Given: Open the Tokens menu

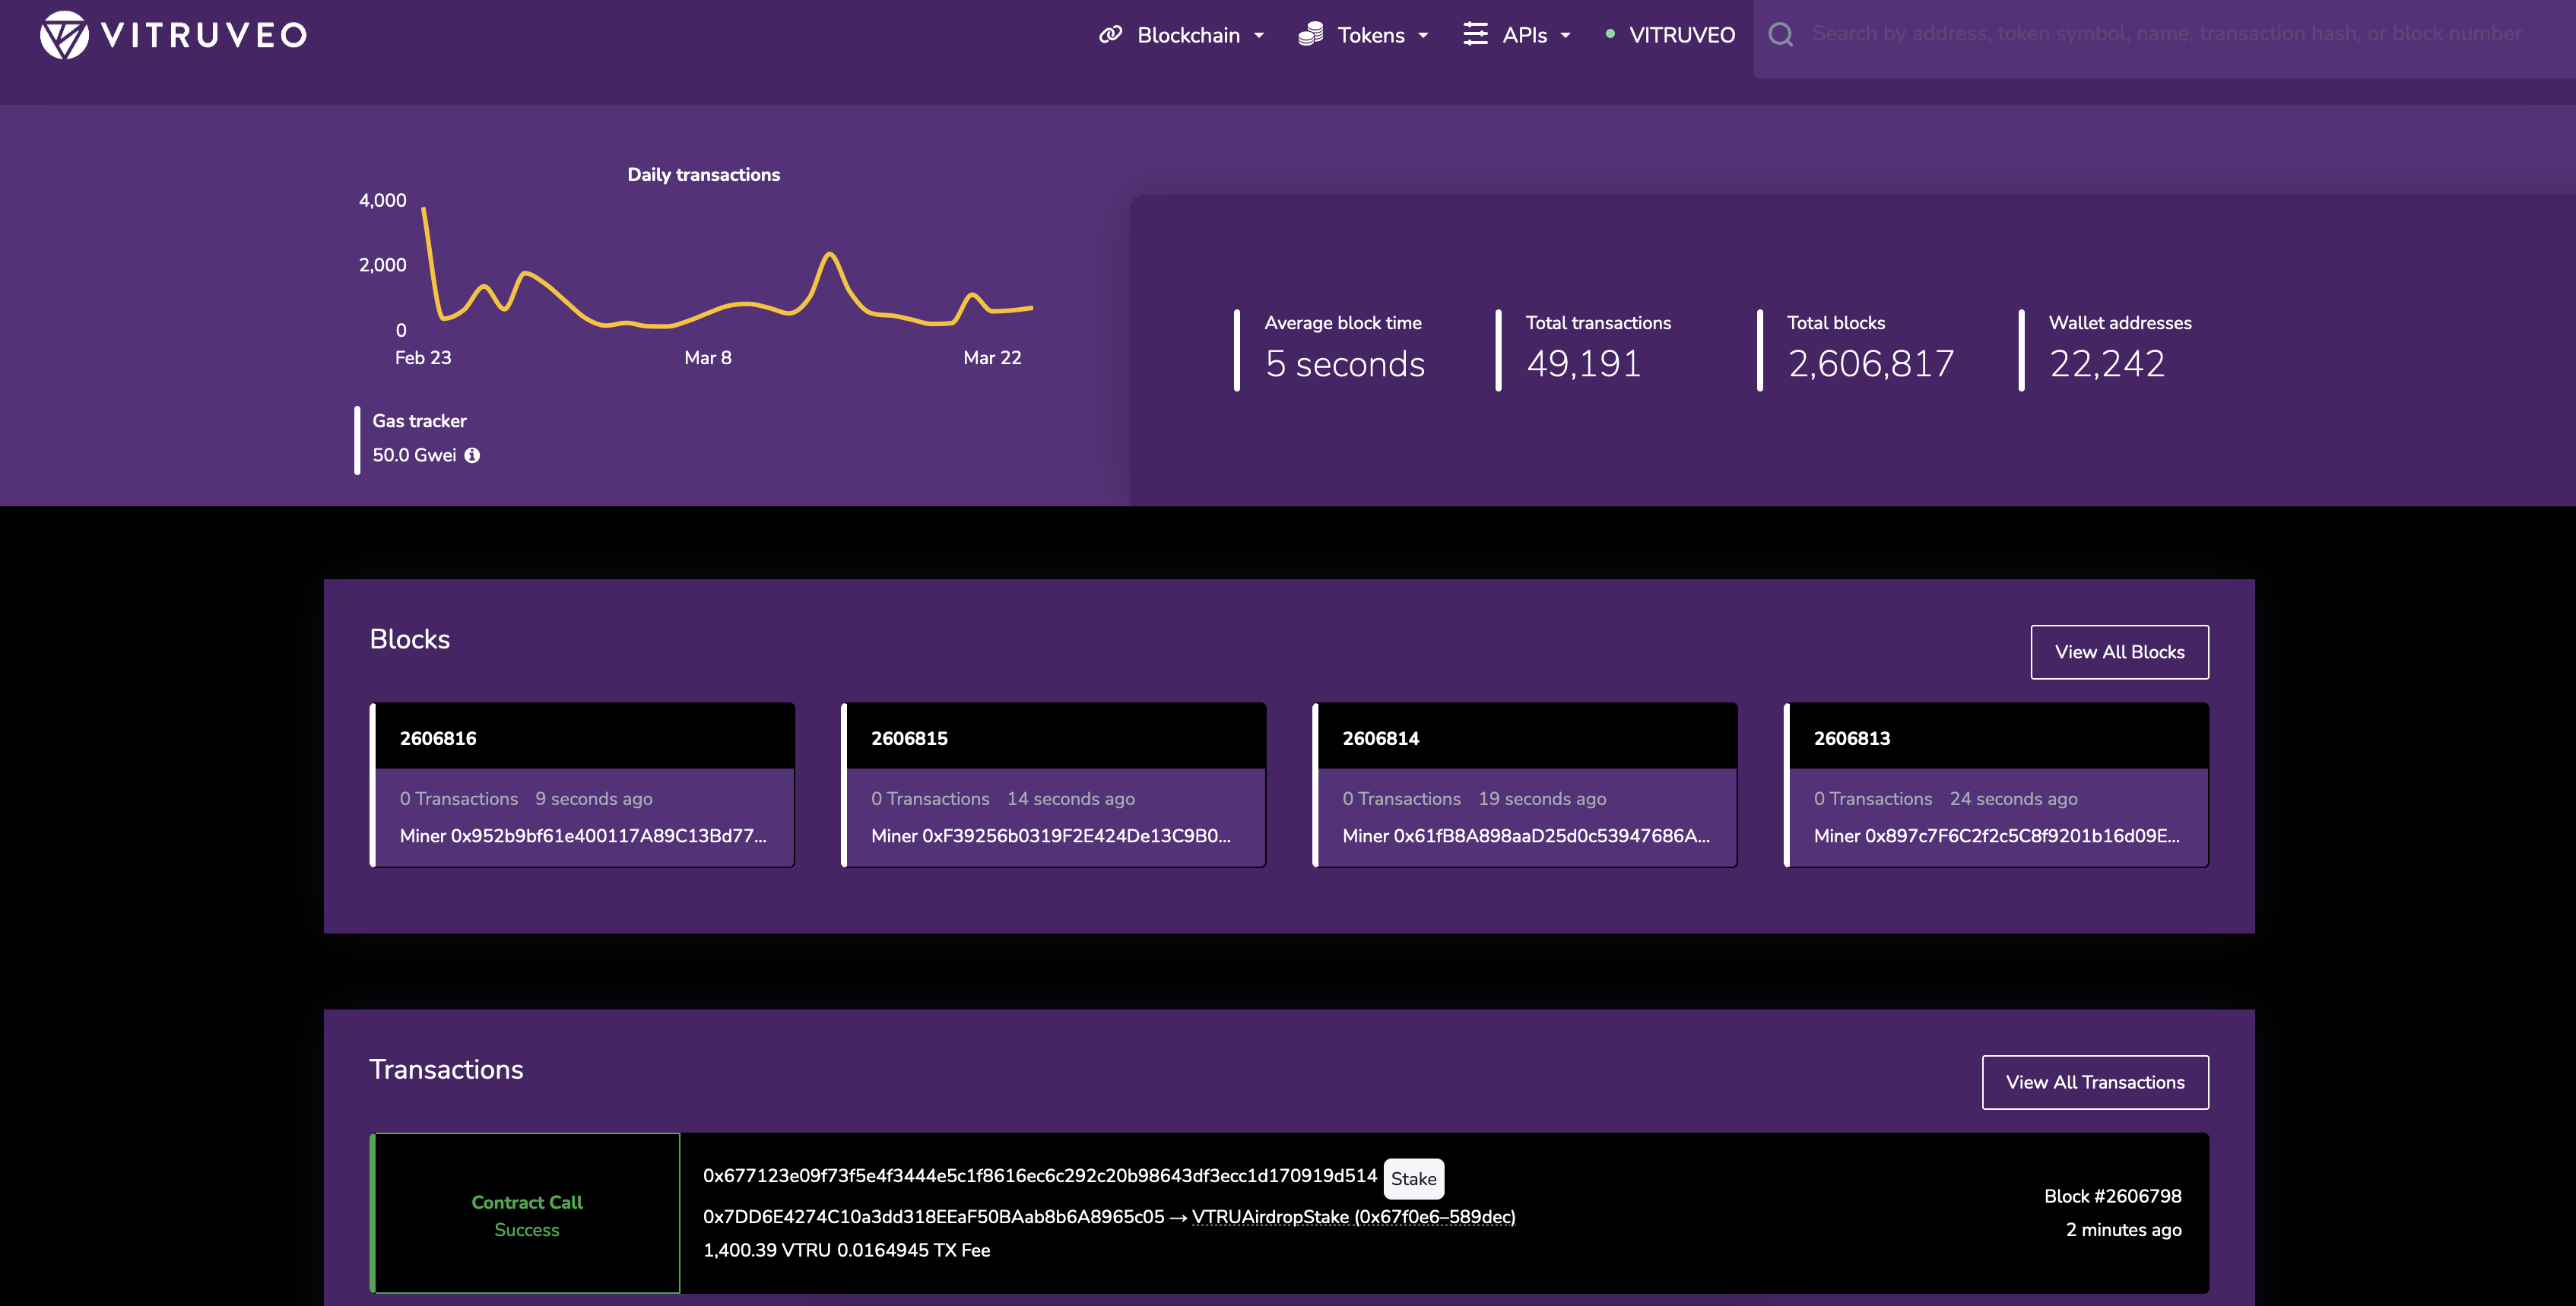Looking at the screenshot, I should pos(1364,35).
